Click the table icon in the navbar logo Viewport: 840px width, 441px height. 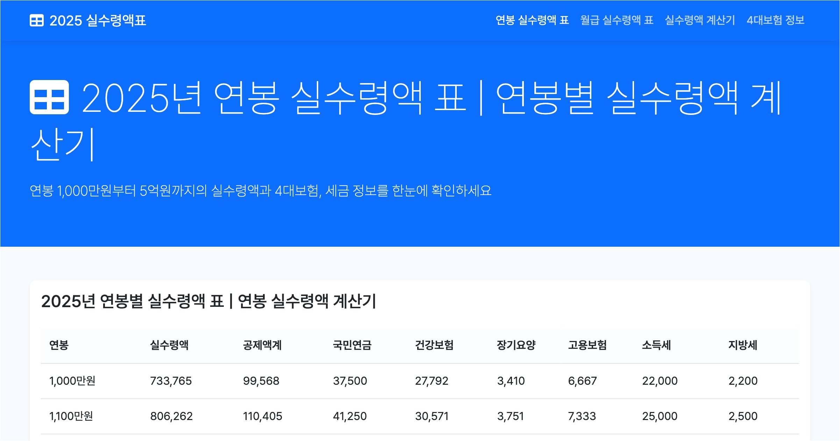[36, 21]
